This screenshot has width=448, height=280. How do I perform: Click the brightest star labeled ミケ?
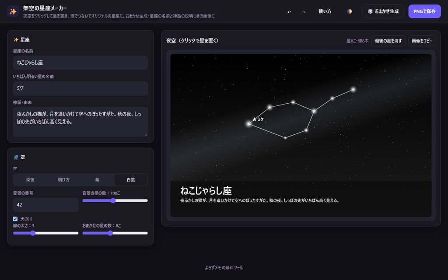249,124
